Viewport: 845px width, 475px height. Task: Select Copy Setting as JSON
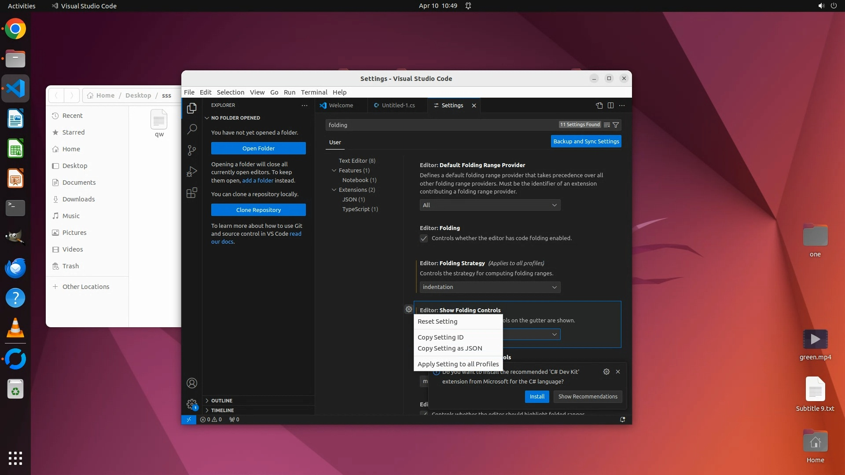[450, 348]
